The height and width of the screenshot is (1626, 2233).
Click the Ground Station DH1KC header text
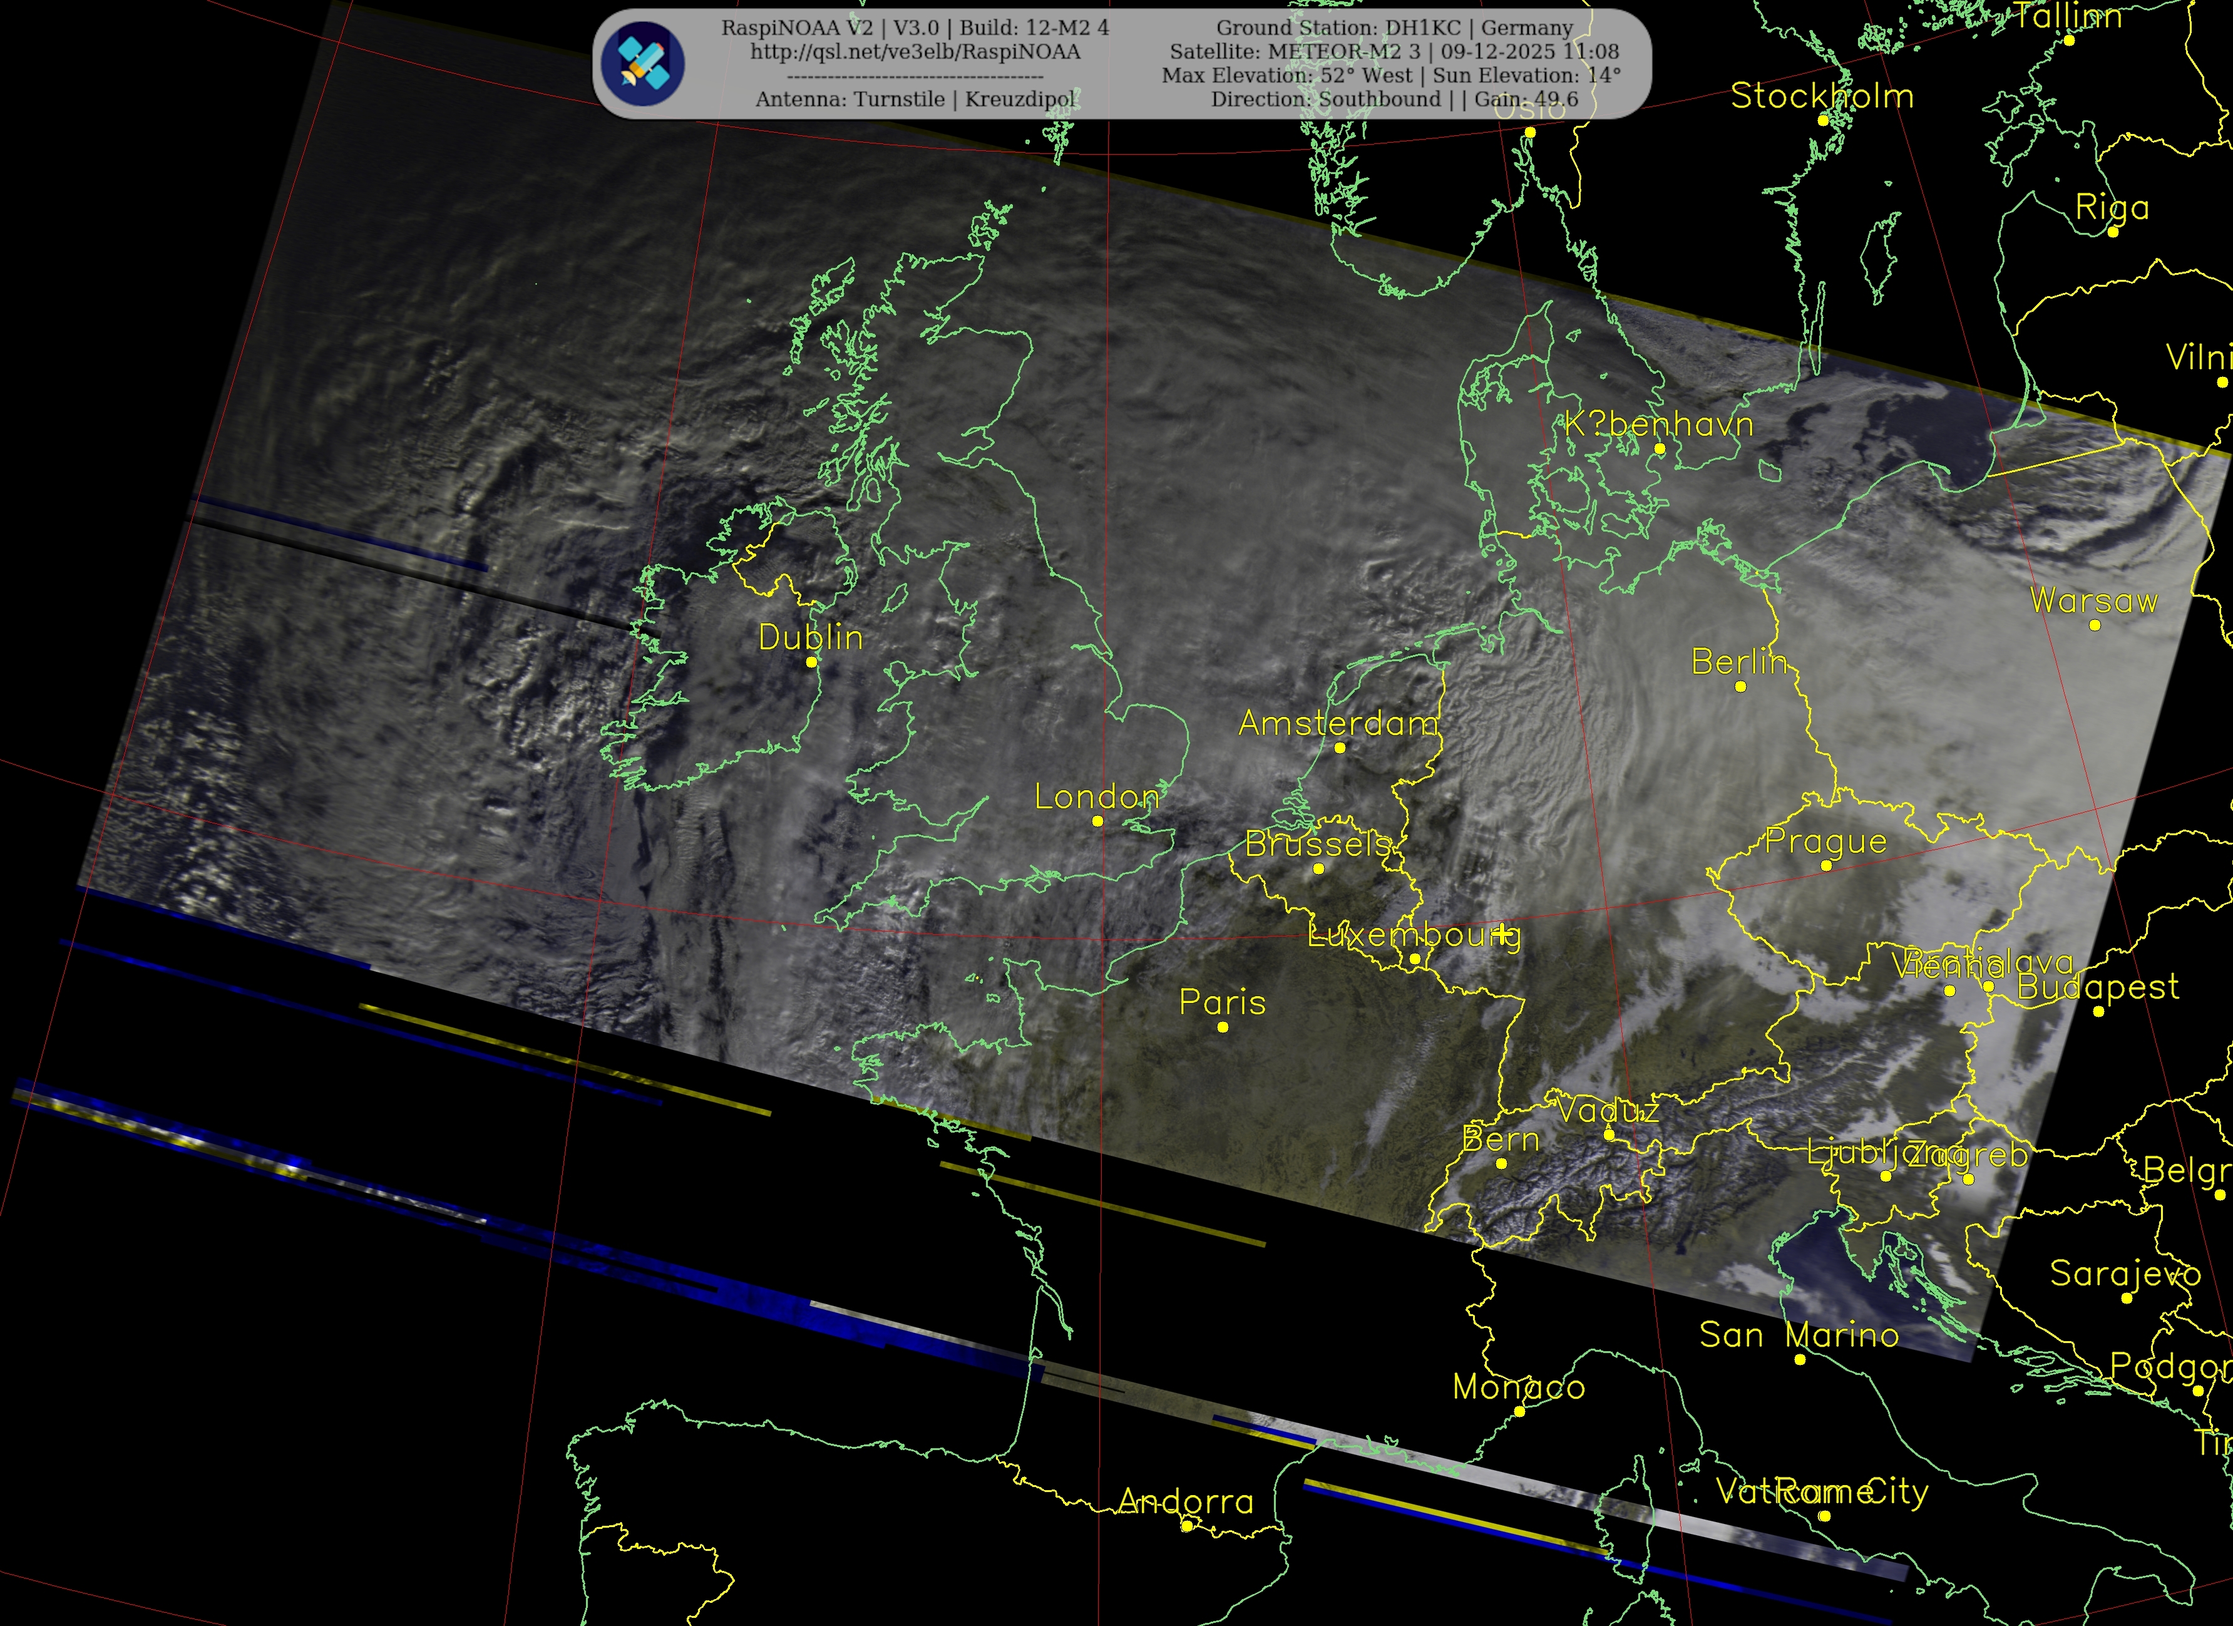[x=1394, y=29]
